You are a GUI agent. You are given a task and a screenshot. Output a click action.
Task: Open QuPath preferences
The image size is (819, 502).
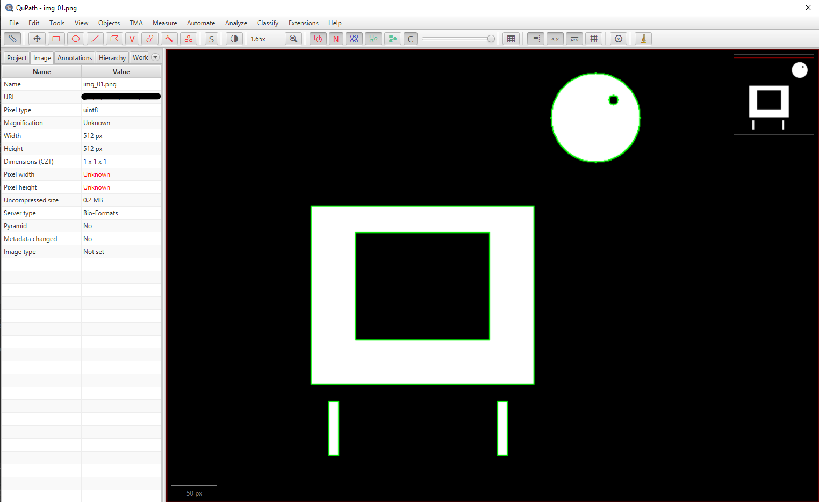click(618, 38)
